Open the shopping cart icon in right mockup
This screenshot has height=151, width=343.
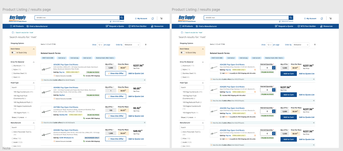[x=331, y=18]
